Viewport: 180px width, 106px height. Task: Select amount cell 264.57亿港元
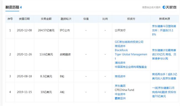coord(46,30)
